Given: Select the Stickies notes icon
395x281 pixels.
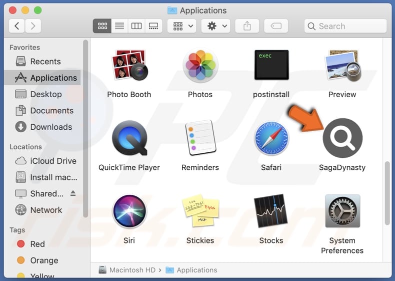Looking at the screenshot, I should click(200, 211).
